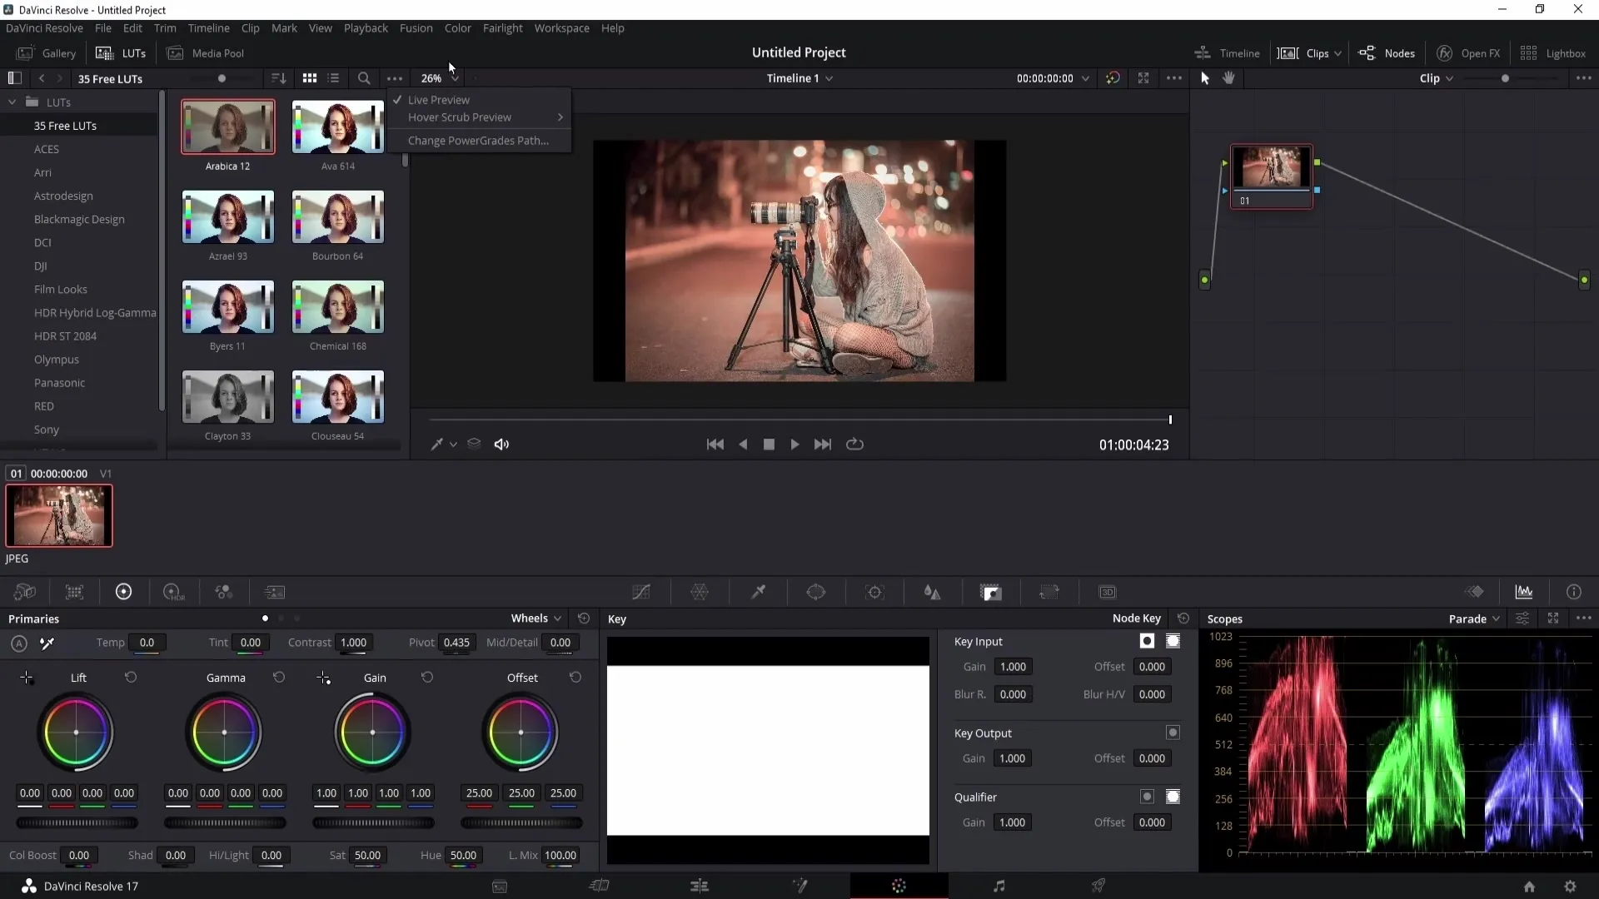The height and width of the screenshot is (899, 1599).
Task: Click the Color menu in menu bar
Action: coord(457,27)
